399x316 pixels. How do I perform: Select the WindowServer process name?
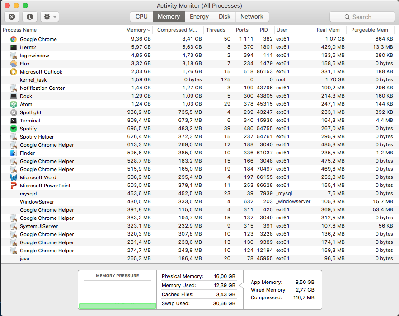coord(37,202)
